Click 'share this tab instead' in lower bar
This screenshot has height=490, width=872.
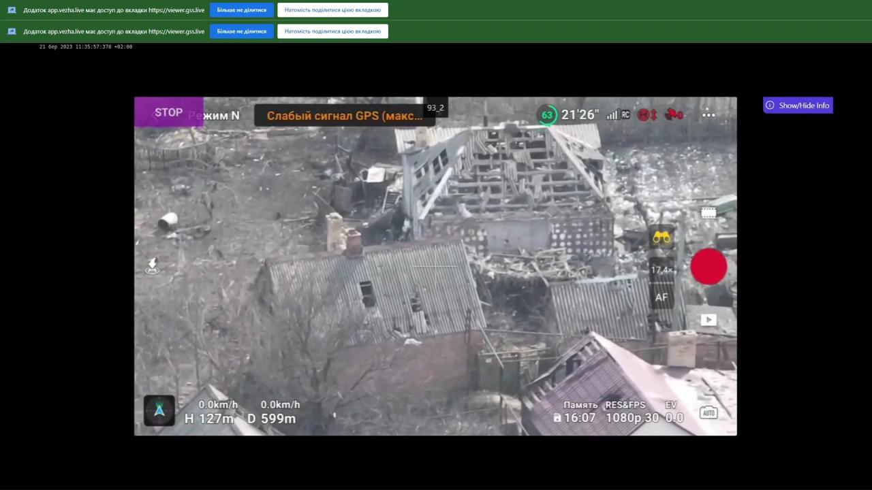coord(332,31)
